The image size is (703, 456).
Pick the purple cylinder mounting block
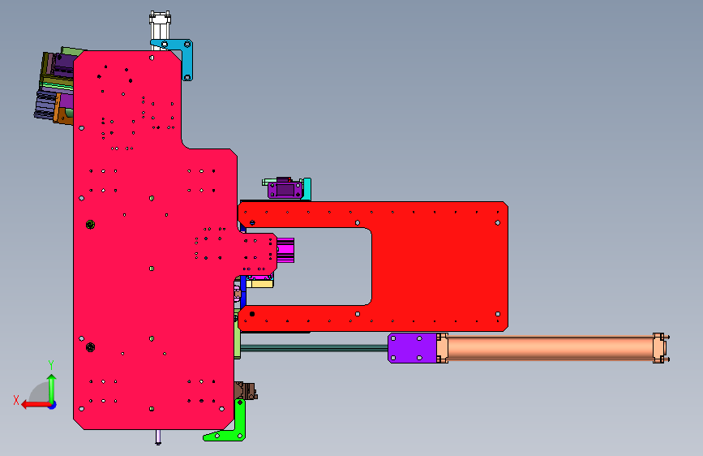pos(412,348)
